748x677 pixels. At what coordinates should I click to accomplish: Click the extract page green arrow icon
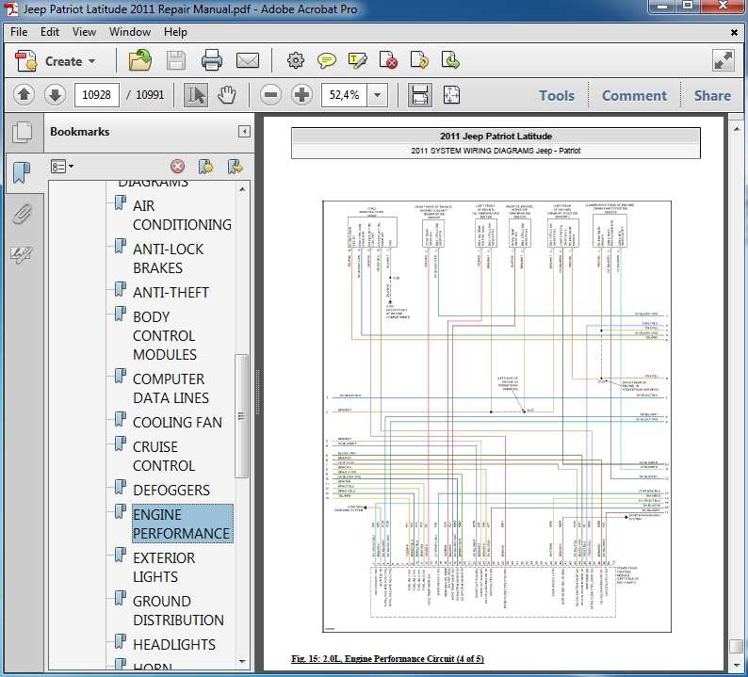[x=450, y=60]
